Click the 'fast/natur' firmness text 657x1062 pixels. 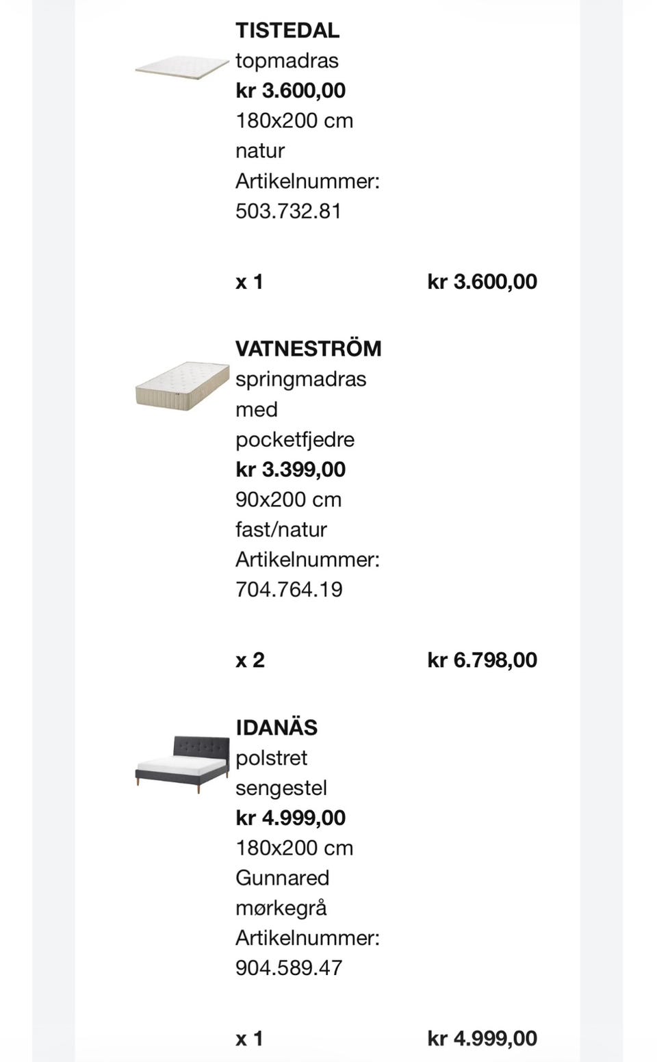(281, 530)
